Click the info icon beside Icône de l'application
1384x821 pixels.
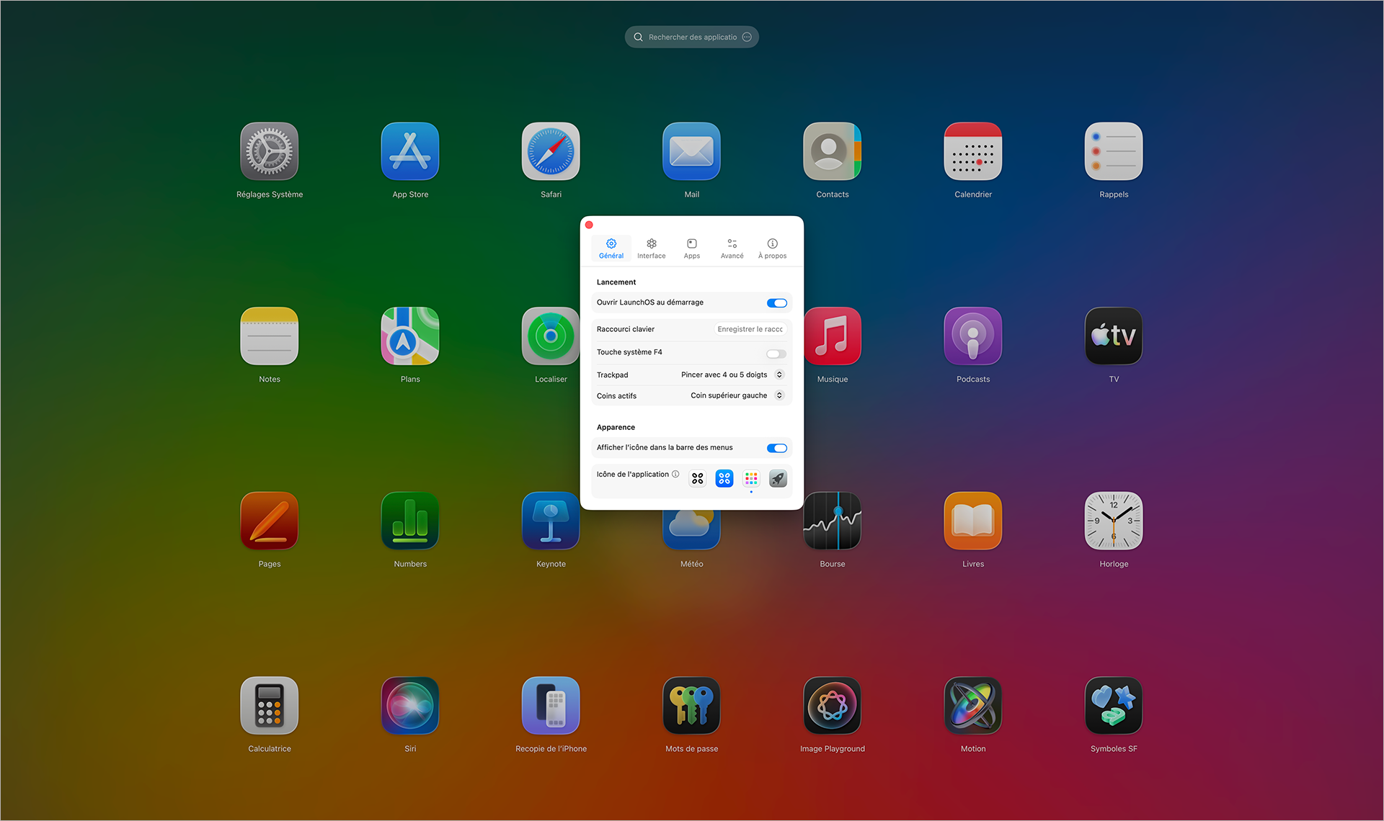(675, 474)
